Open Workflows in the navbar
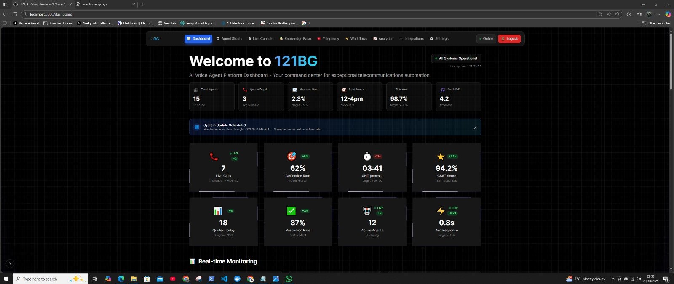The width and height of the screenshot is (674, 284). click(356, 39)
